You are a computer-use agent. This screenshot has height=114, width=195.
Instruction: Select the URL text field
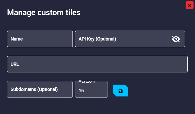pyautogui.click(x=97, y=64)
